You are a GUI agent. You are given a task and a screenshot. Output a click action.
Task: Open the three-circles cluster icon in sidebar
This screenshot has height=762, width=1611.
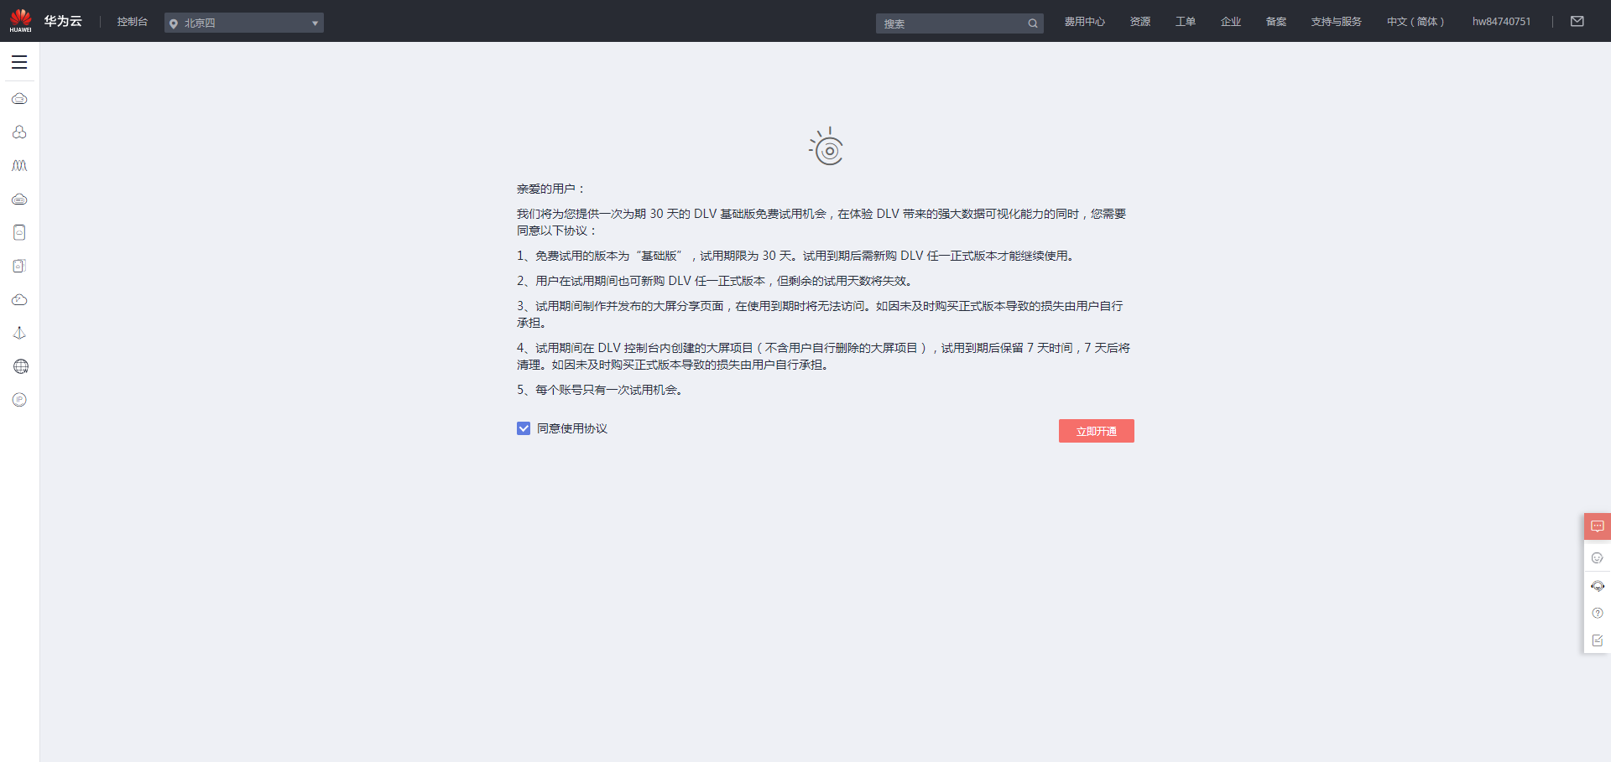click(x=19, y=132)
